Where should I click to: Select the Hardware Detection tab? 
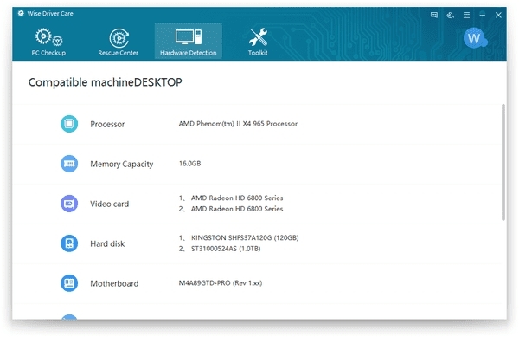click(x=189, y=41)
